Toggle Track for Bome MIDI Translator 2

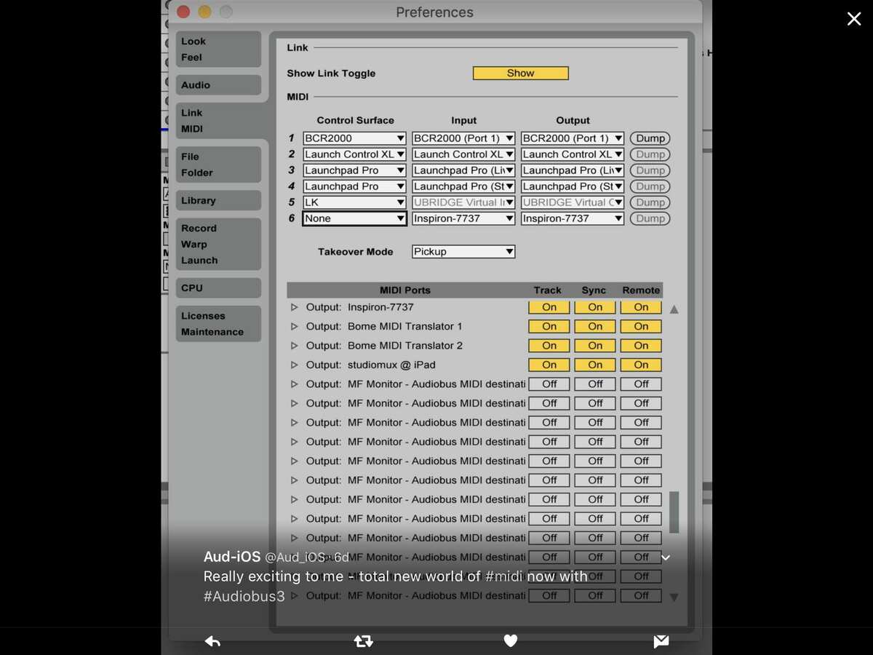pos(549,346)
